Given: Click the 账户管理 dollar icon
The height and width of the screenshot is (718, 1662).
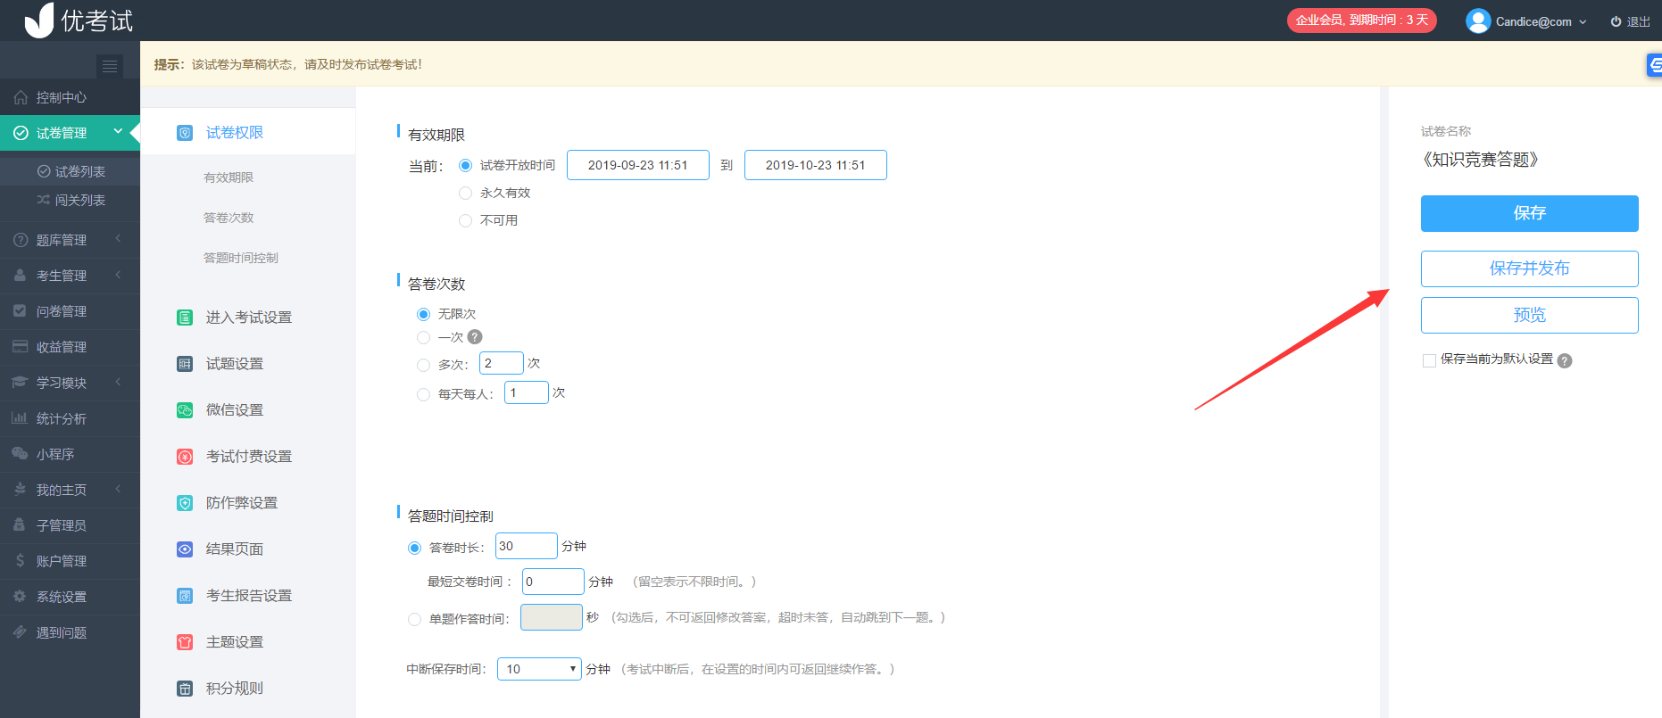Looking at the screenshot, I should pyautogui.click(x=20, y=560).
